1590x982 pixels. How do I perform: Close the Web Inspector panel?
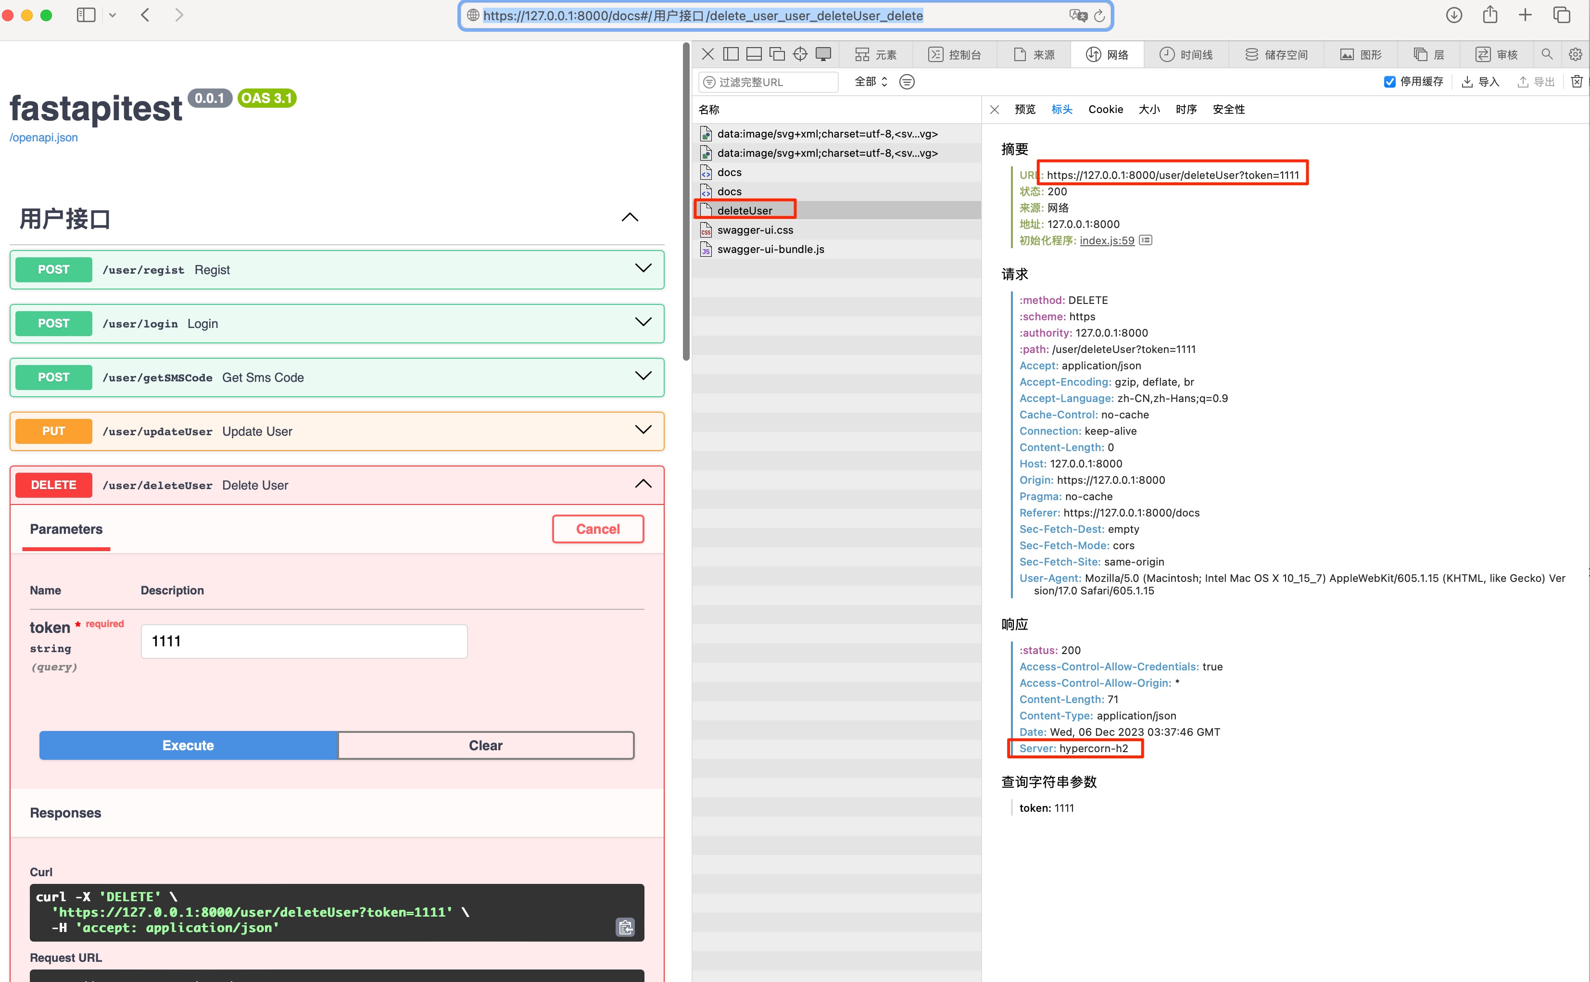point(708,54)
